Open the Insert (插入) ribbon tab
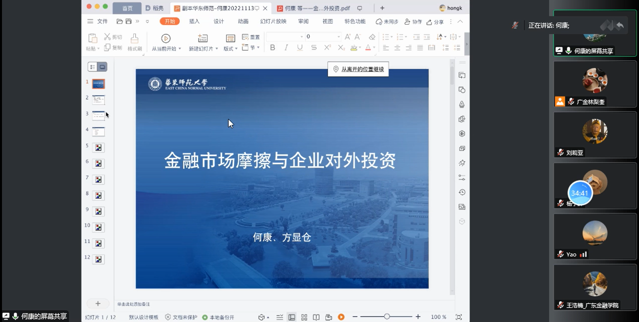The image size is (639, 322). click(x=194, y=22)
